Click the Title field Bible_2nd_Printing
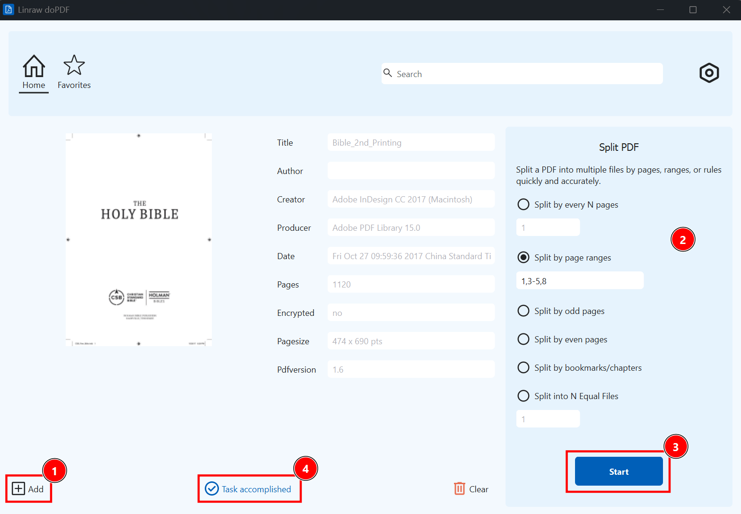Screen dimensions: 741x514 click(410, 143)
